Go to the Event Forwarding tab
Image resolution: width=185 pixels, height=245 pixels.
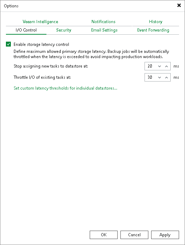tap(153, 30)
